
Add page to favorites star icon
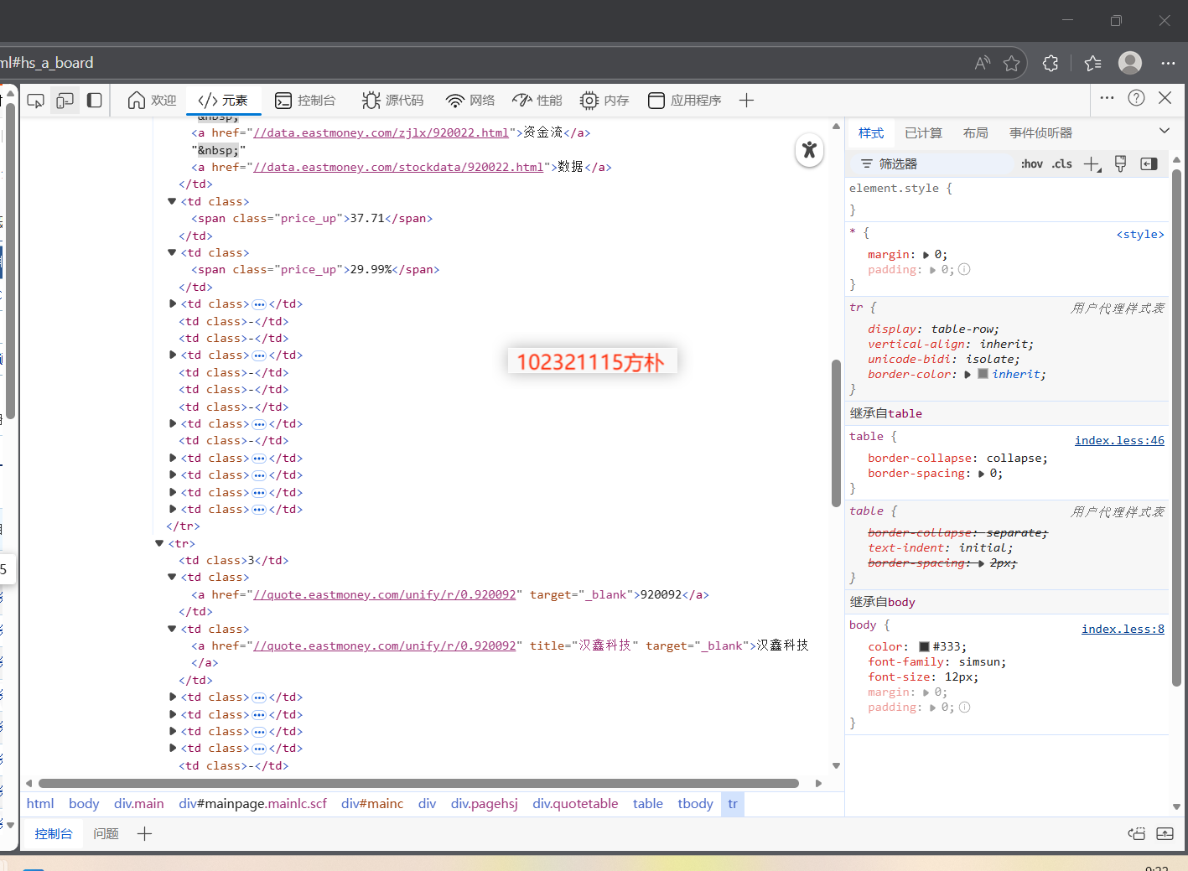[x=1011, y=63]
